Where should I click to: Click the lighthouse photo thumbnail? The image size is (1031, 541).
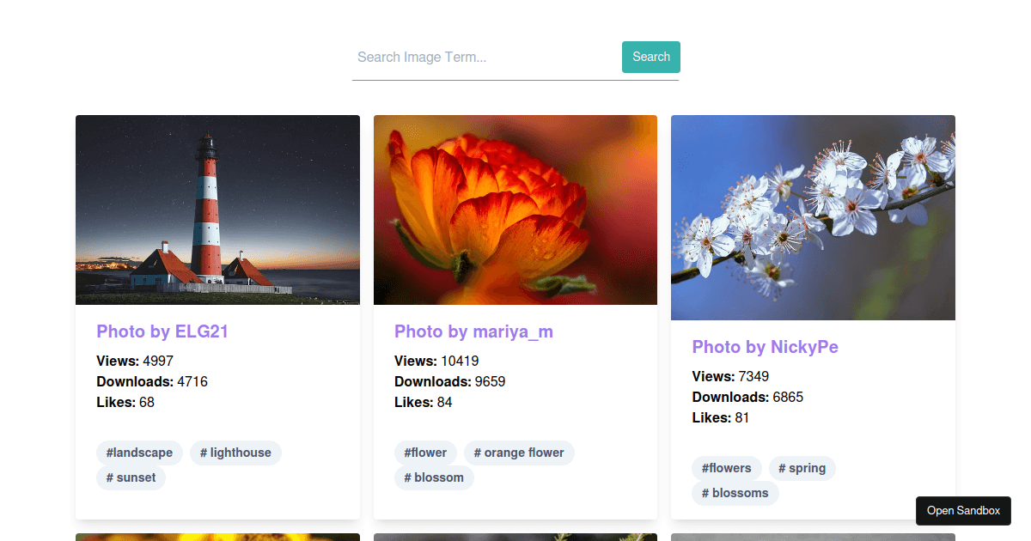coord(217,210)
